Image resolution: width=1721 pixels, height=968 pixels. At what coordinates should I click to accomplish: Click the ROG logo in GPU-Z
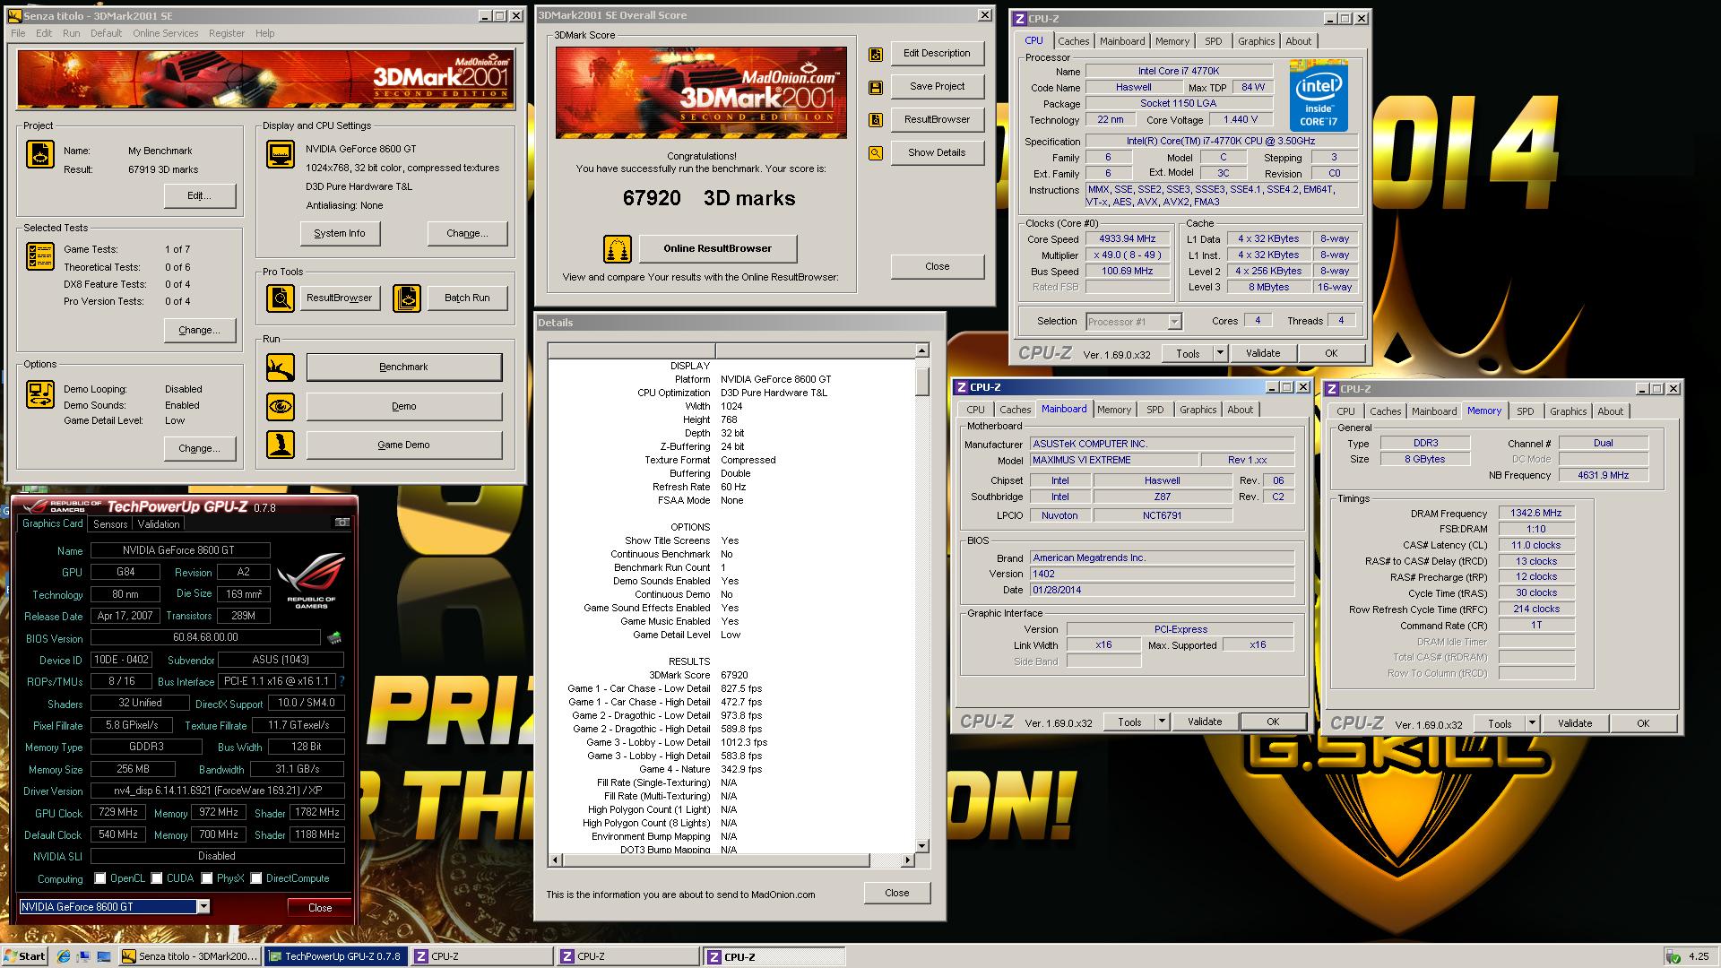311,580
